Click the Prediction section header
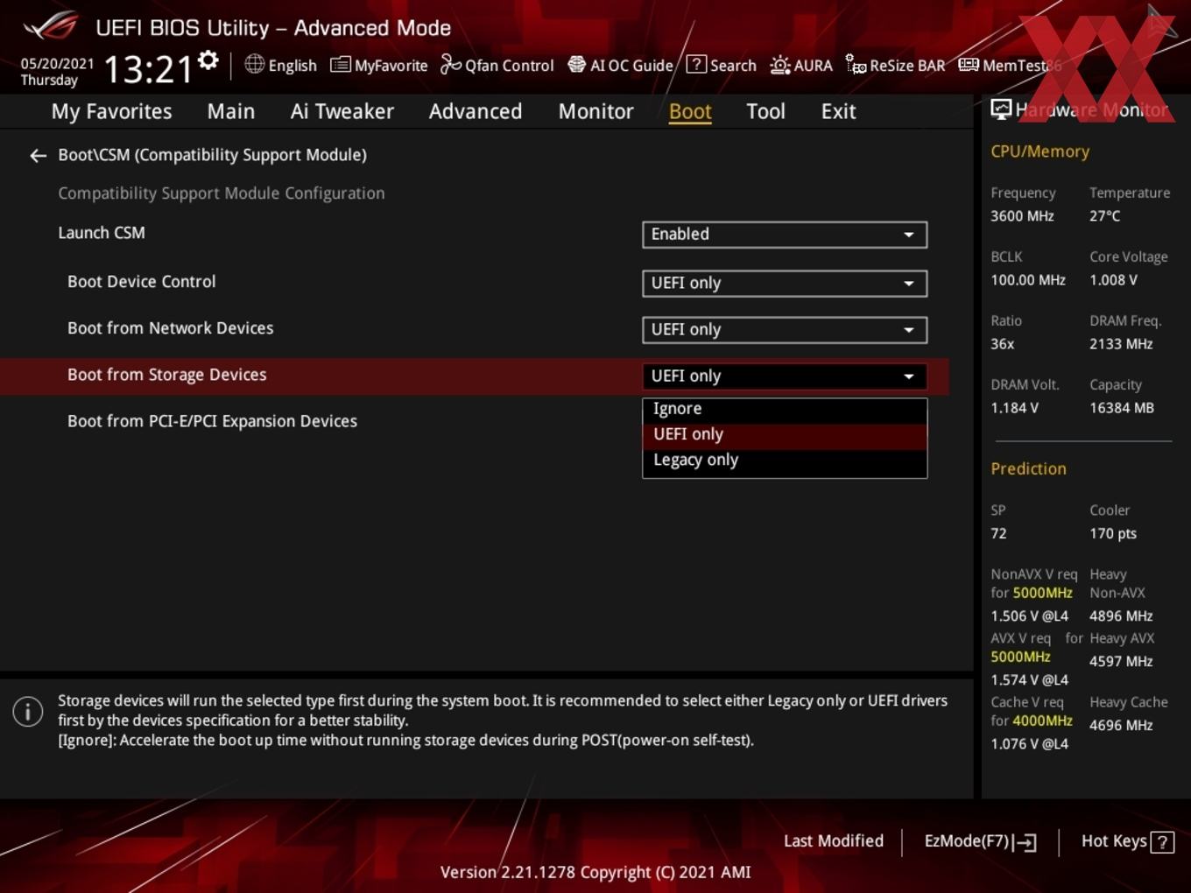This screenshot has width=1191, height=893. click(1028, 469)
